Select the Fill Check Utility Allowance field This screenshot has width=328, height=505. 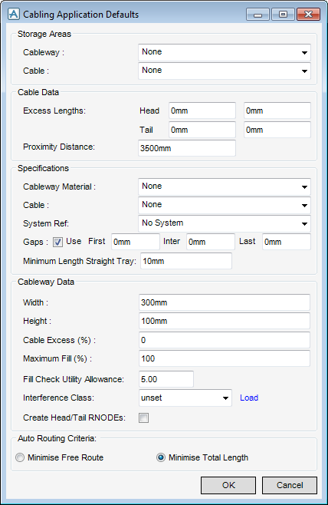coord(166,379)
